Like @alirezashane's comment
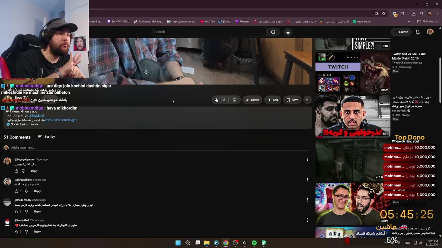The image size is (442, 248). click(x=16, y=191)
